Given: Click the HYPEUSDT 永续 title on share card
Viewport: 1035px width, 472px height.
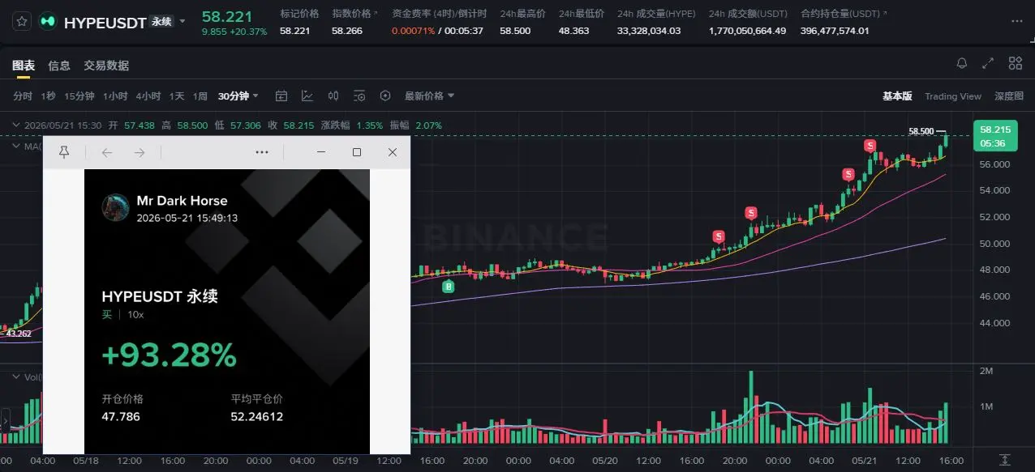Looking at the screenshot, I should [x=160, y=297].
